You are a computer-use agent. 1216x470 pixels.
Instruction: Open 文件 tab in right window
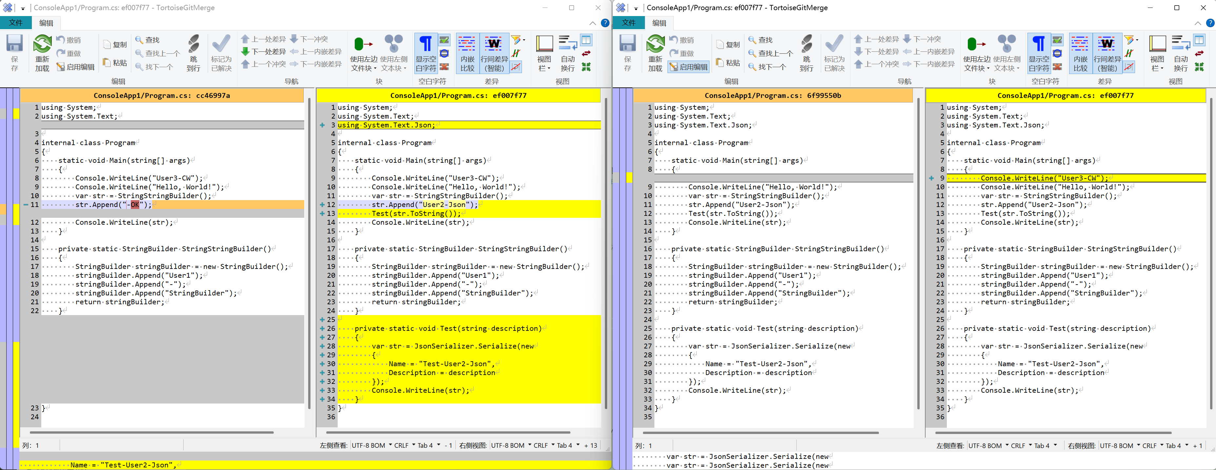coord(628,23)
